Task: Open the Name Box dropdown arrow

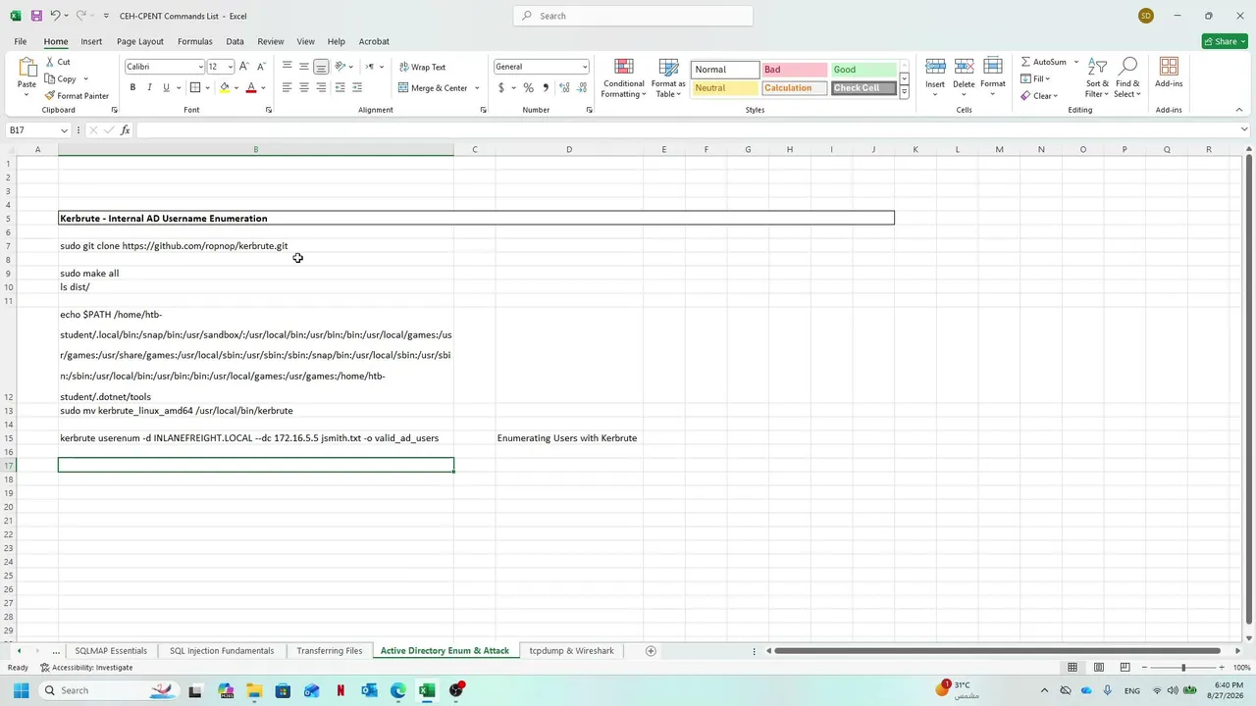Action: 64,130
